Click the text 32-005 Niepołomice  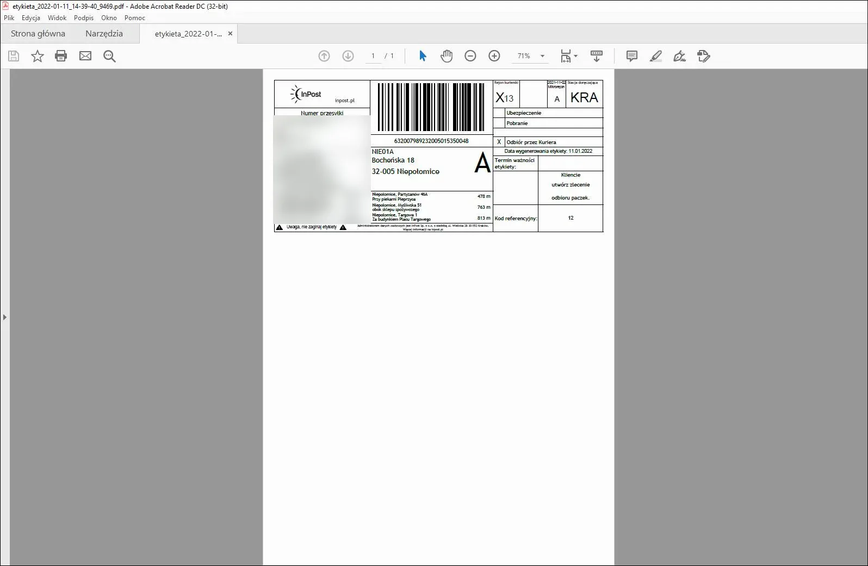point(406,171)
